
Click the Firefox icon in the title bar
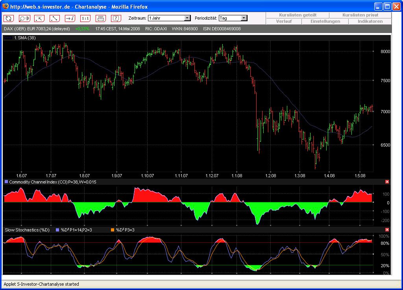(x=5, y=6)
